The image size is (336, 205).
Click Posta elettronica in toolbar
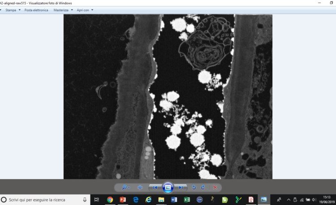(36, 10)
